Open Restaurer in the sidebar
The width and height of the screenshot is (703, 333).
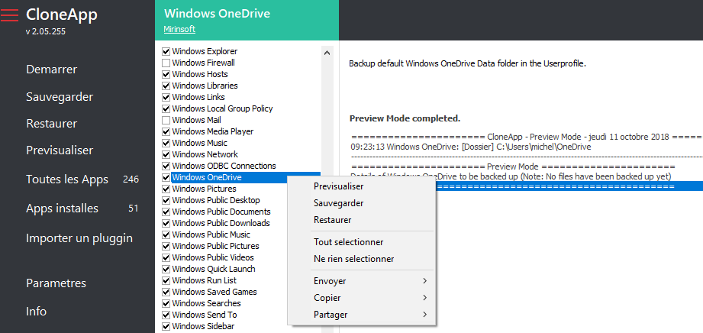[x=52, y=124]
